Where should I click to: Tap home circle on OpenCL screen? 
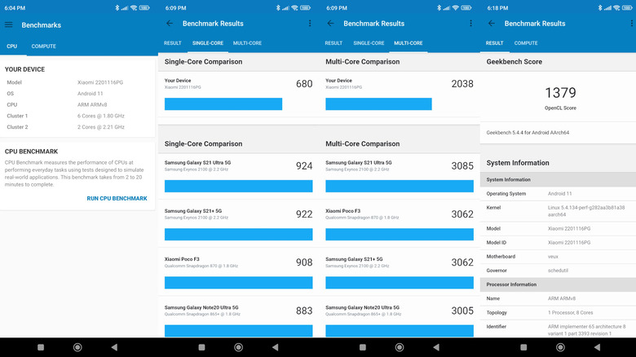pyautogui.click(x=560, y=347)
